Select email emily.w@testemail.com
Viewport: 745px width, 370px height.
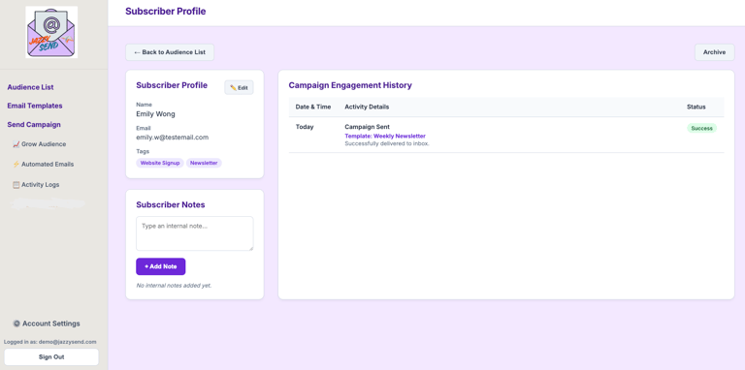[173, 138]
